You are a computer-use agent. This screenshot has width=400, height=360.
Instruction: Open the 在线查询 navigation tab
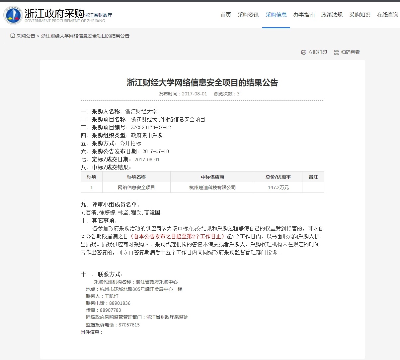tap(388, 15)
